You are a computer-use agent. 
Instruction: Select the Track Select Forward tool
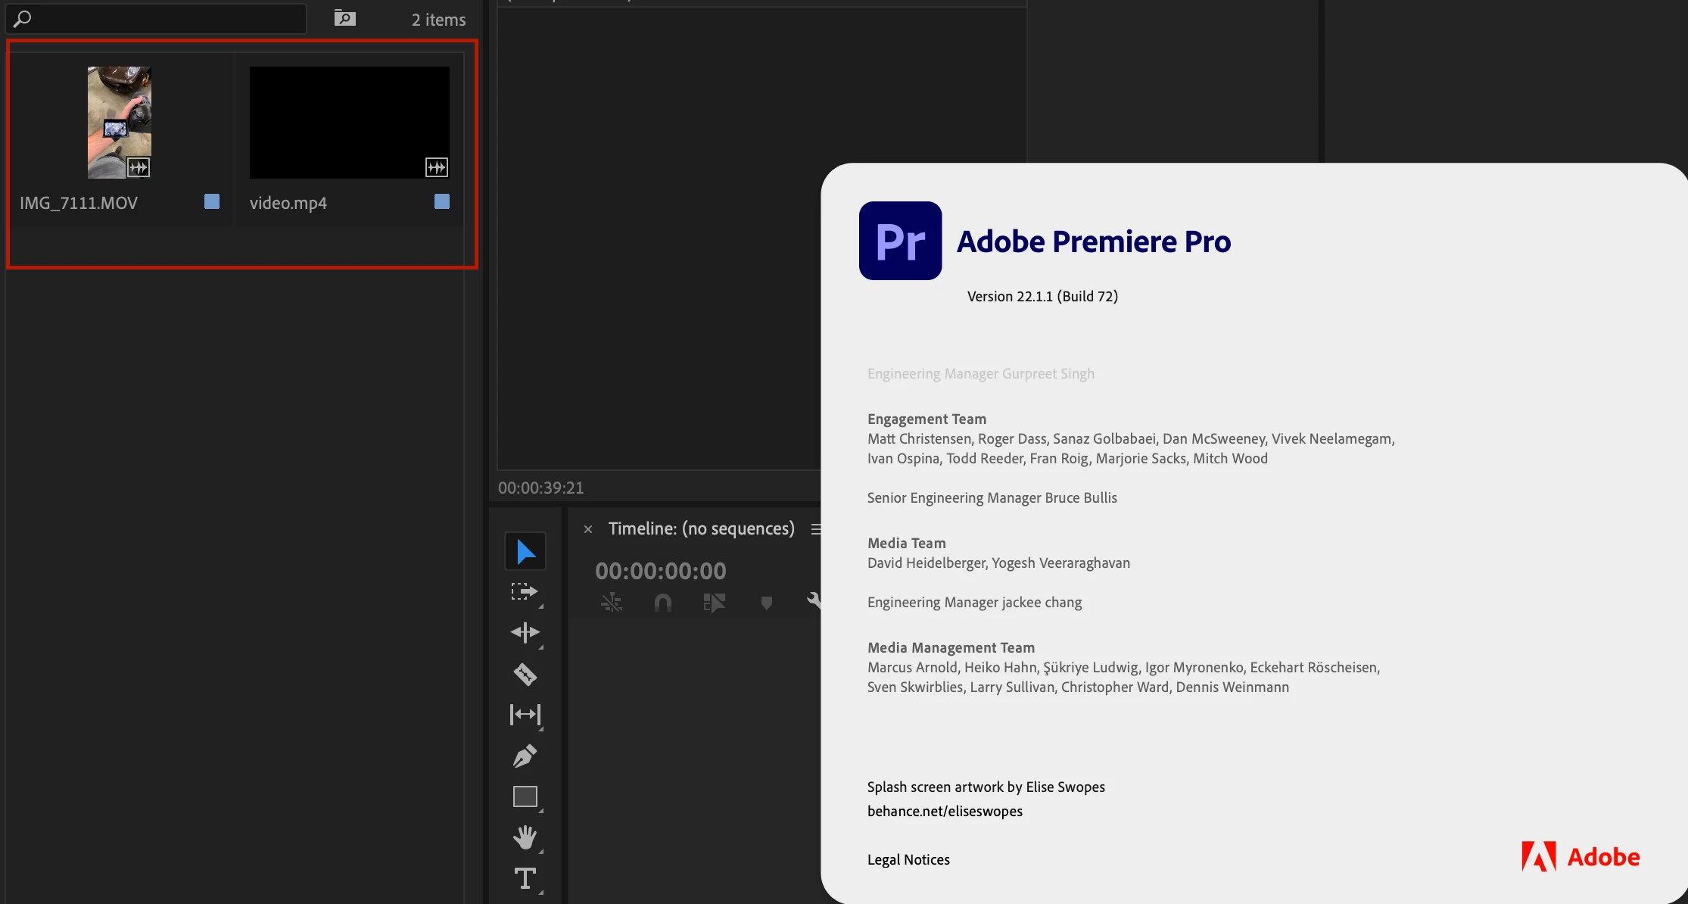pyautogui.click(x=524, y=592)
